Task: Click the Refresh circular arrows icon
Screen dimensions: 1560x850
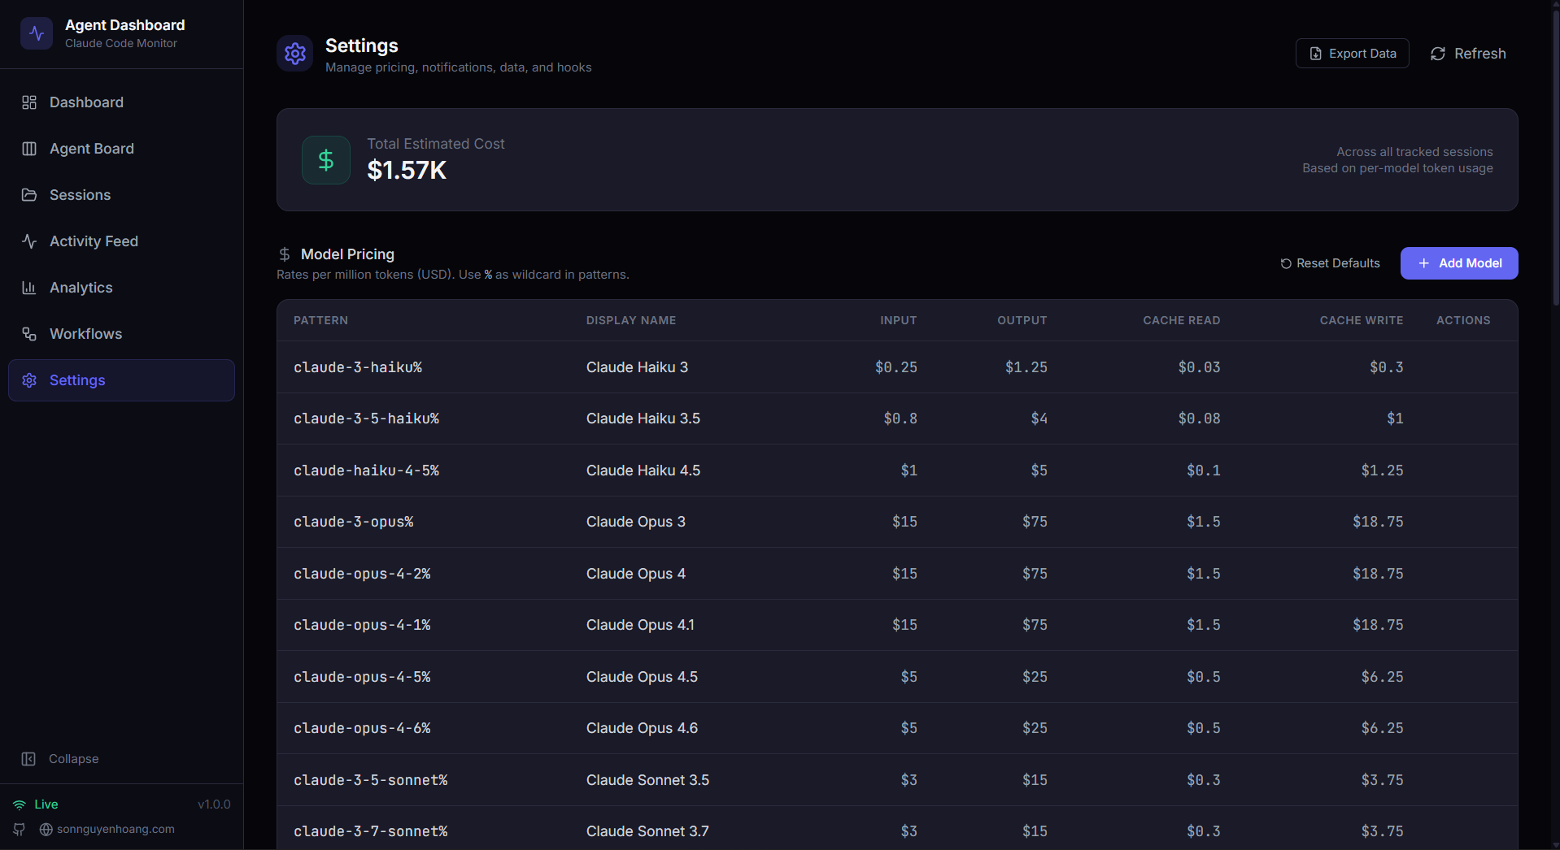Action: 1438,54
